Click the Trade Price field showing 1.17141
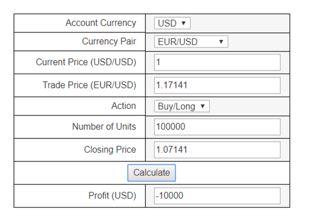Viewport: 315px width, 219px height. tap(217, 85)
